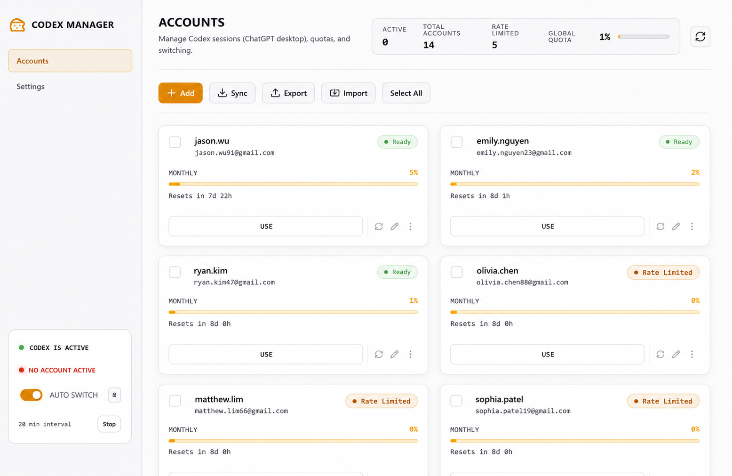Refresh olivia.chen account quota

[660, 354]
